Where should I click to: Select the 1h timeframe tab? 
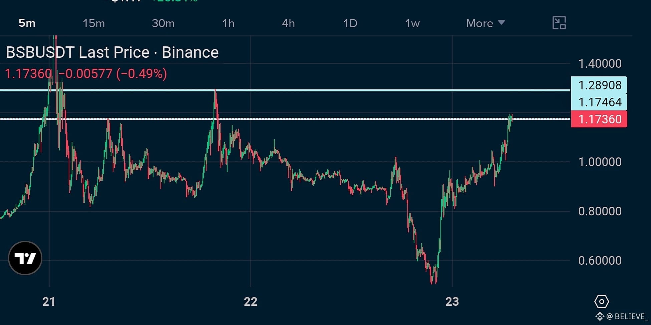tap(229, 23)
